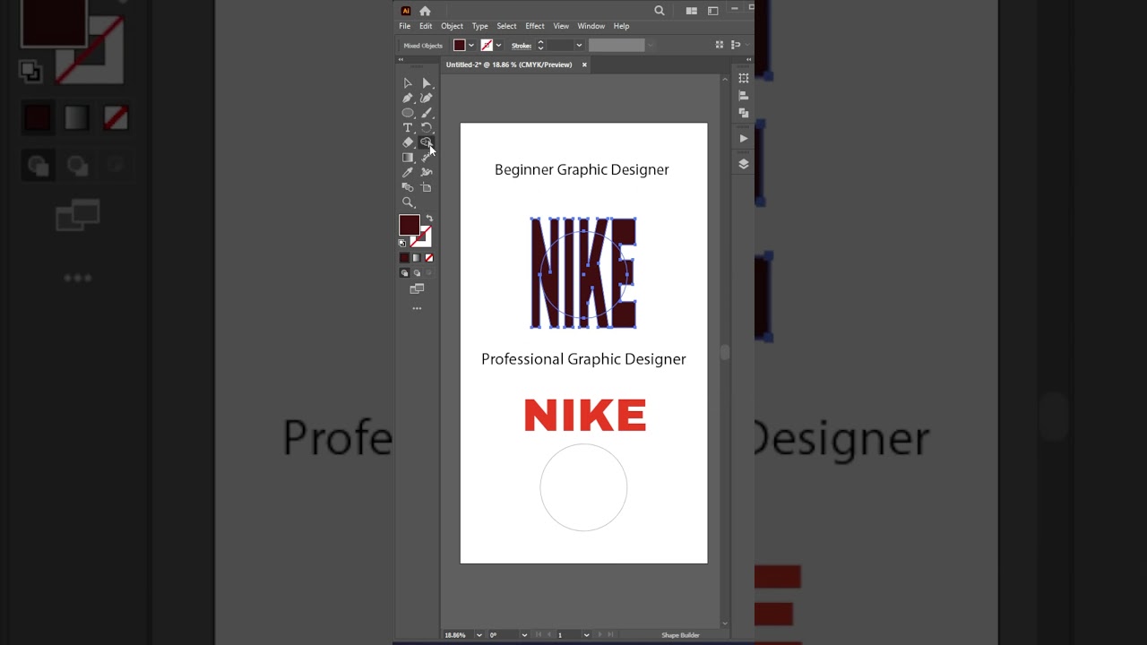Image resolution: width=1147 pixels, height=645 pixels.
Task: Open the Actions panel play icon
Action: coord(744,139)
